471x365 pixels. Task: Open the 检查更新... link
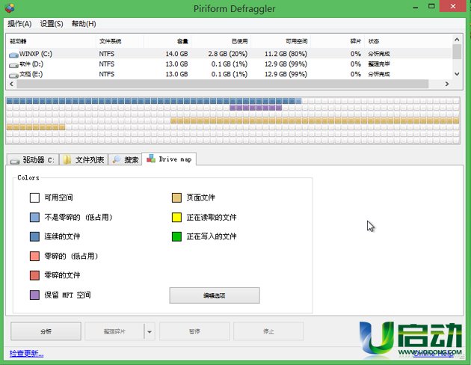26,353
